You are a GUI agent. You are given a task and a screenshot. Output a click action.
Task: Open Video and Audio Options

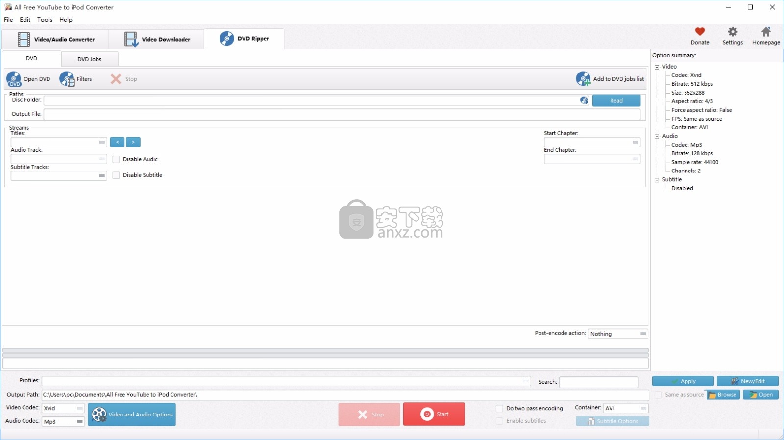pyautogui.click(x=132, y=415)
